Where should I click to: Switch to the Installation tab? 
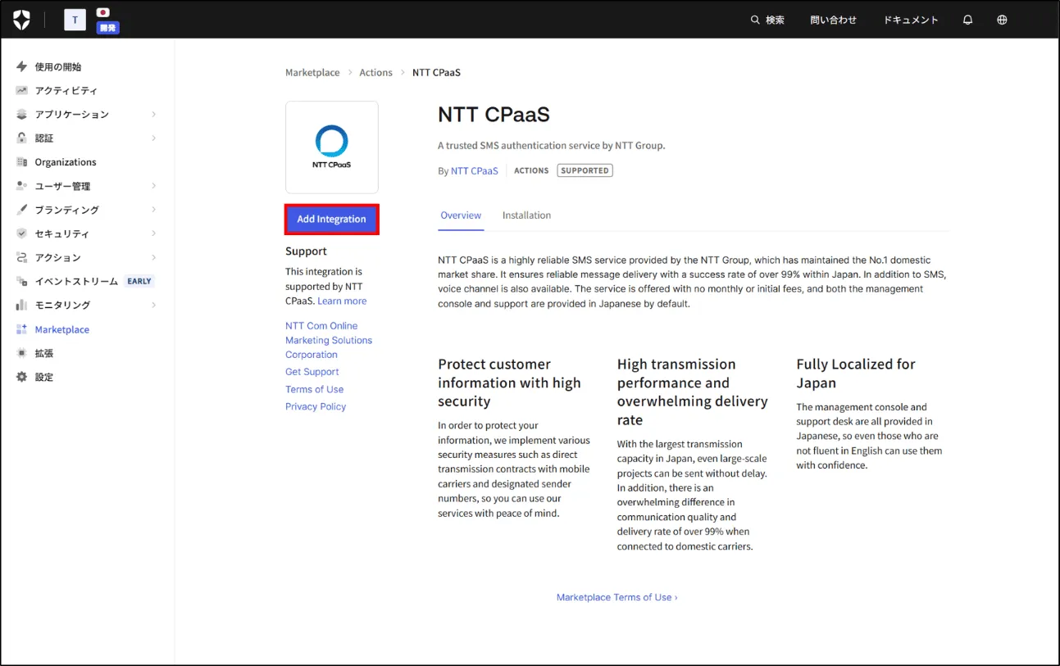tap(526, 215)
